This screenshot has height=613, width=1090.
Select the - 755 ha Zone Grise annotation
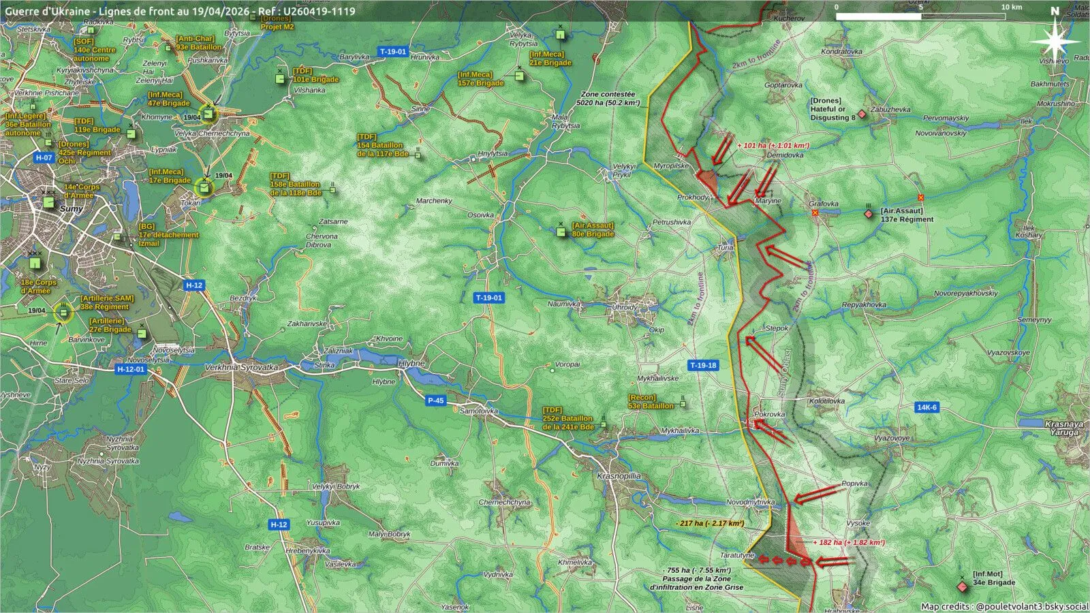pos(696,578)
